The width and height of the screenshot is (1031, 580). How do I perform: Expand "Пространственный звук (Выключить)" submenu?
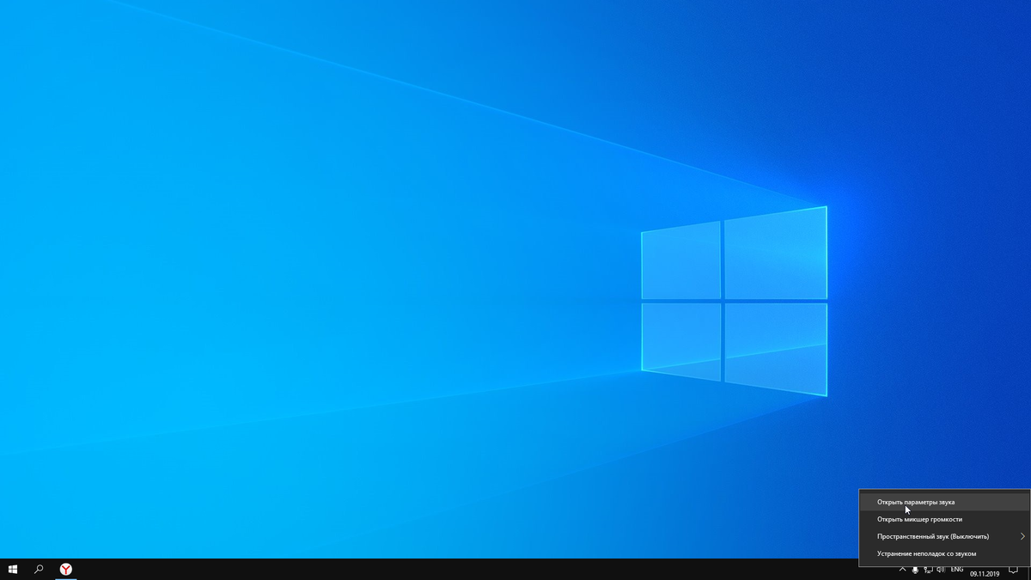coord(943,536)
